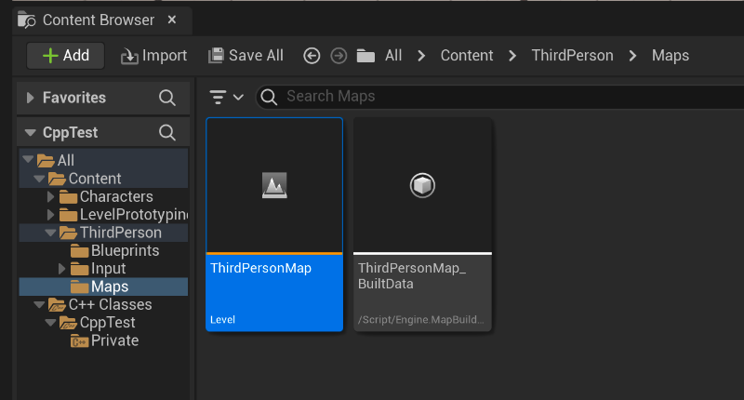Select the Blueprints folder in tree
The image size is (744, 400).
(125, 251)
